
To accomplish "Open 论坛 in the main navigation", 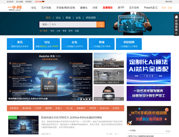I will (34, 8).
